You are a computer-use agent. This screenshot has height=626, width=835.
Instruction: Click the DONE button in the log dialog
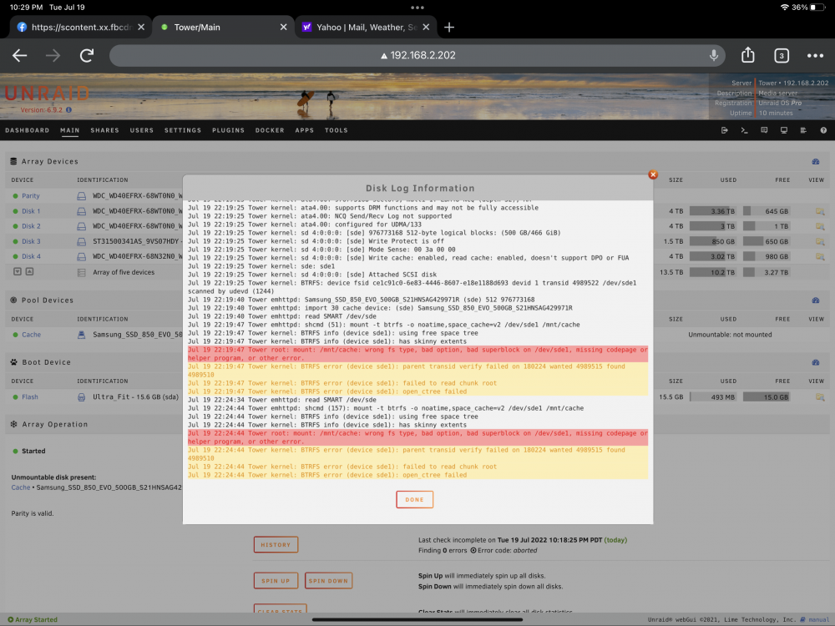(x=414, y=499)
